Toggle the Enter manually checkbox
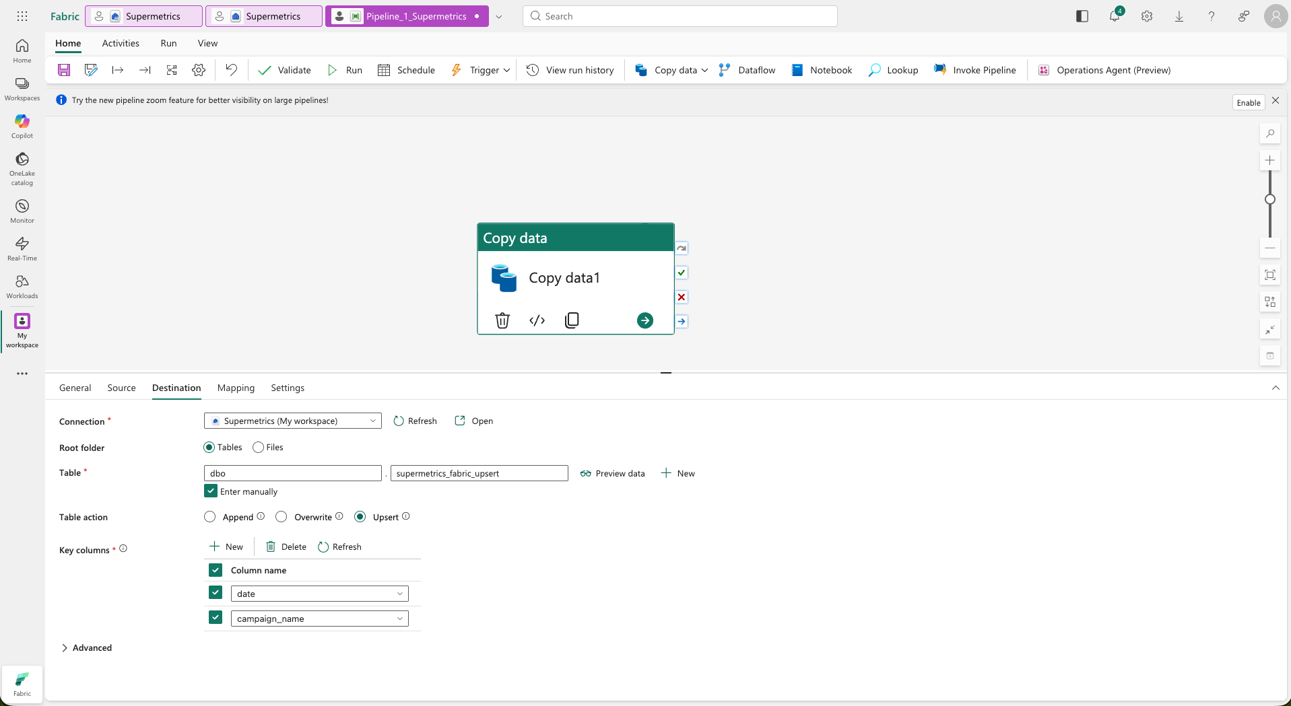 [211, 491]
